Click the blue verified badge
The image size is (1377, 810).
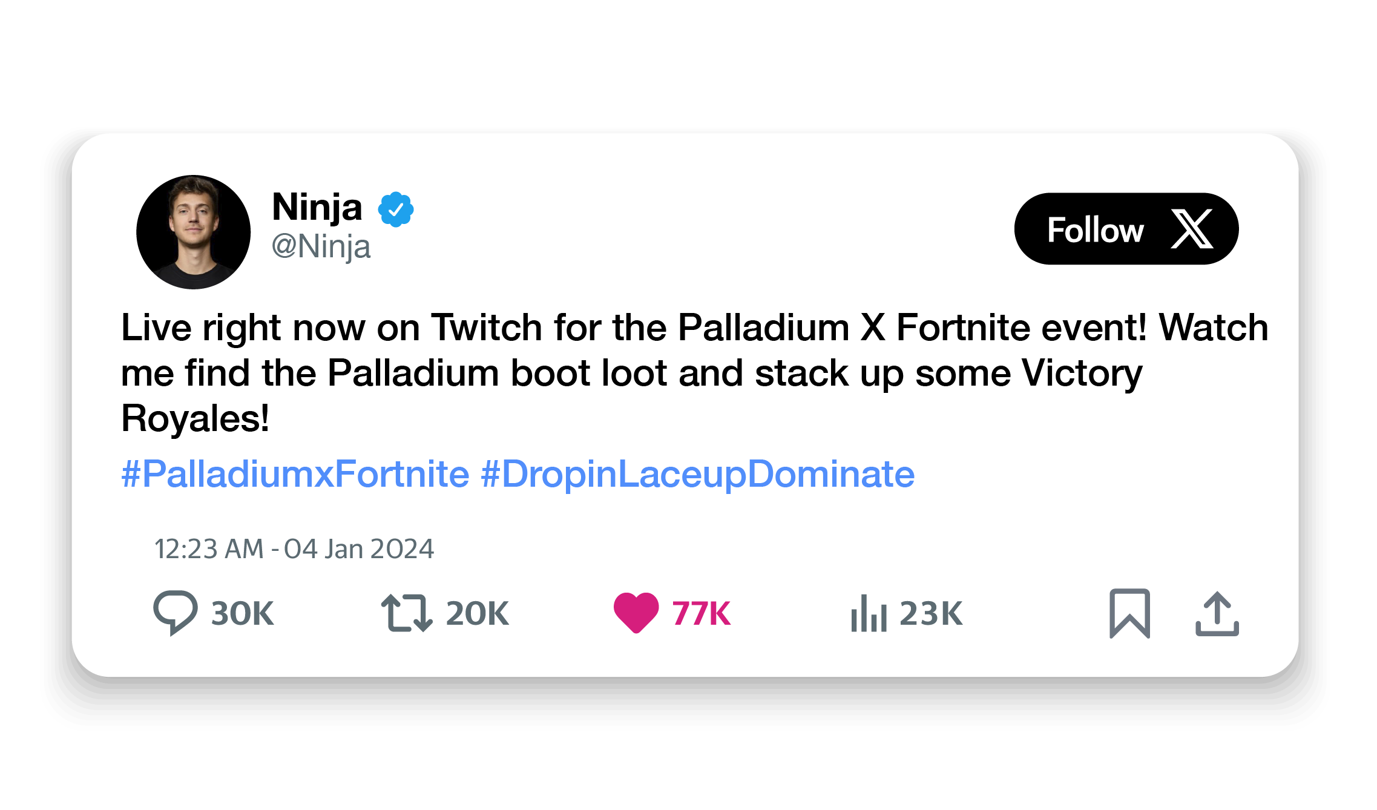pyautogui.click(x=396, y=209)
